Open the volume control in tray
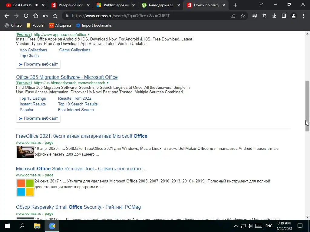The height and width of the screenshot is (232, 310). tap(250, 226)
